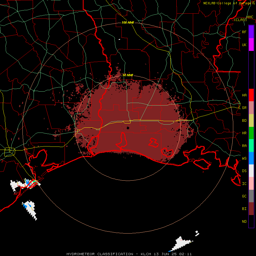Click the "NEXLAB-College of DuPage" credit text
Screen dimensions: 256x256
pyautogui.click(x=227, y=3)
